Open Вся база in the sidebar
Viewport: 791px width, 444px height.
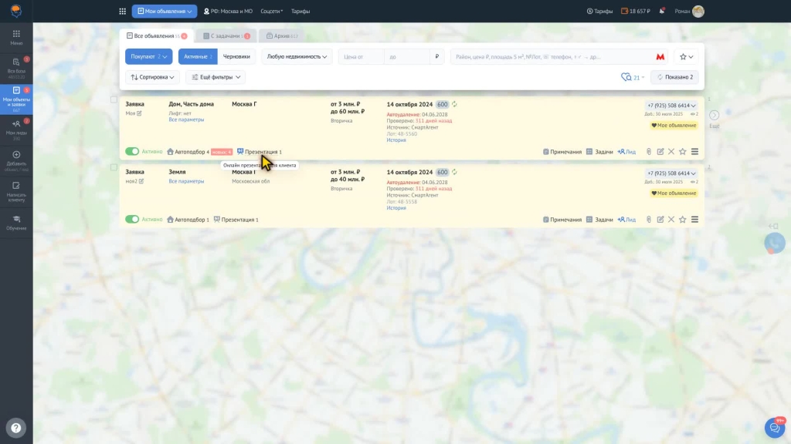pos(16,68)
